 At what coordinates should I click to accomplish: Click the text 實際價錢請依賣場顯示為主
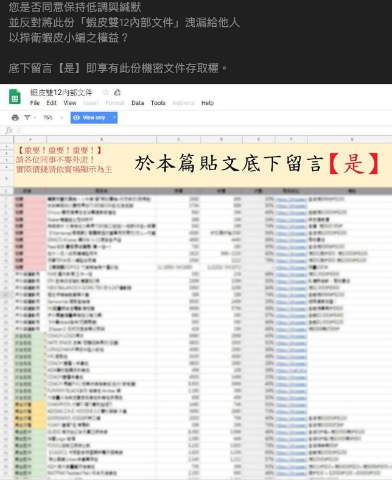65,169
